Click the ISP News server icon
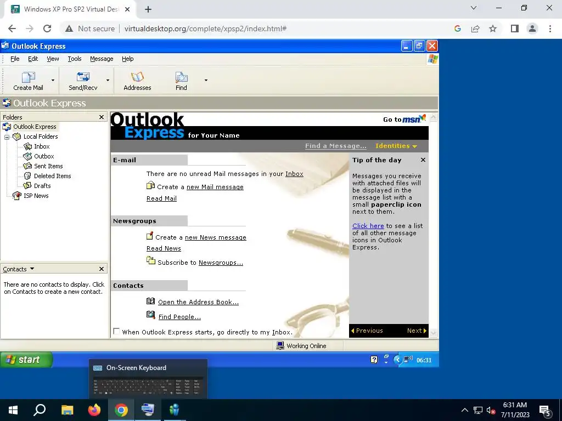The width and height of the screenshot is (562, 421). click(17, 196)
